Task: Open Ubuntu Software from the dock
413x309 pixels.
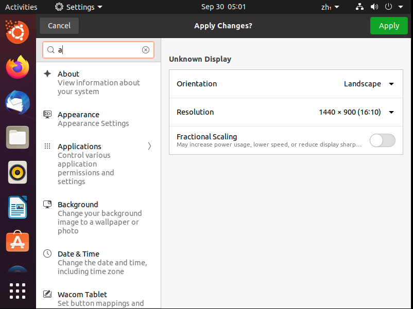Action: tap(18, 241)
